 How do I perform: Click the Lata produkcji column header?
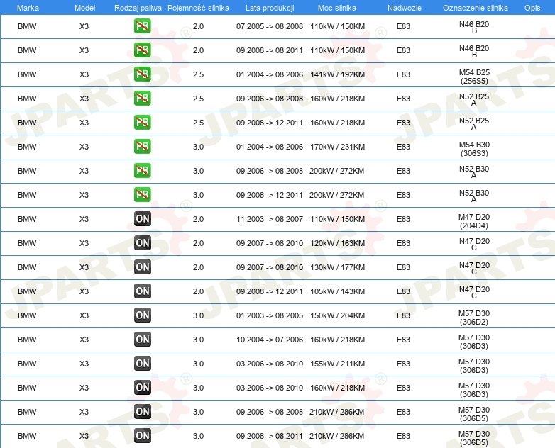[270, 8]
